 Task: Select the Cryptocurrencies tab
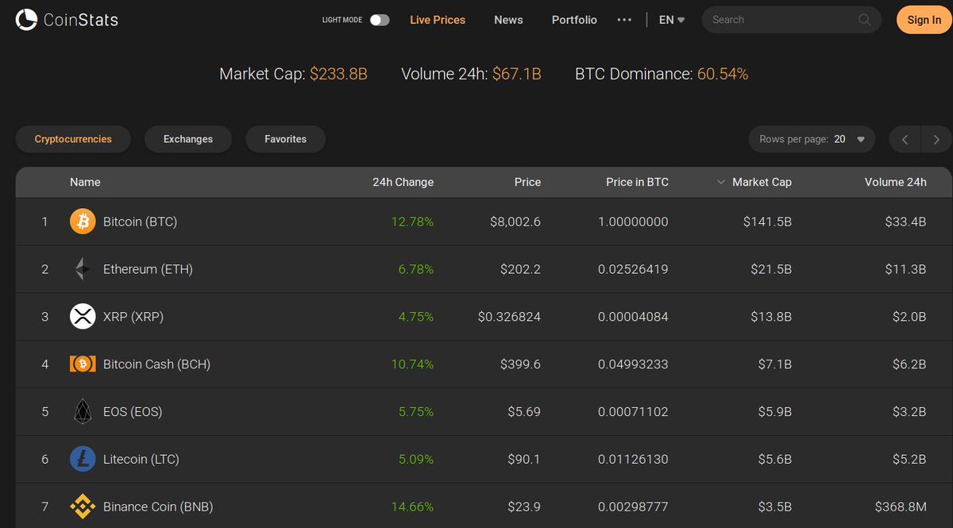(x=73, y=139)
